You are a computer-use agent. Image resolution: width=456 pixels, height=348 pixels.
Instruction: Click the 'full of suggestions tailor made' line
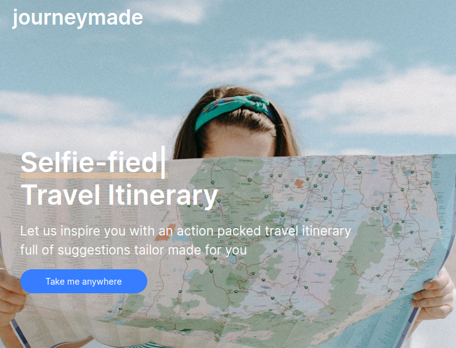point(133,250)
